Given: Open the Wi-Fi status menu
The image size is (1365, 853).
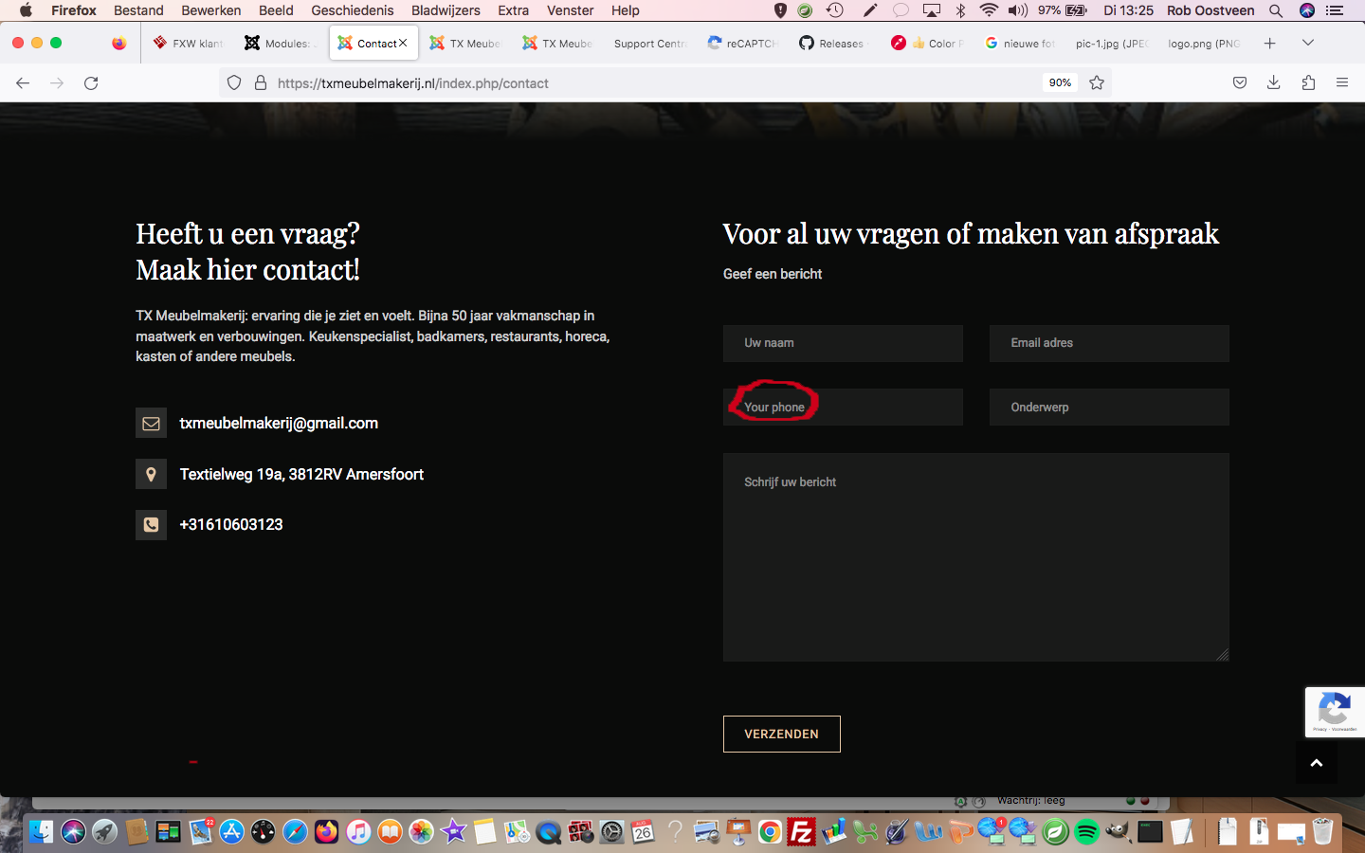Looking at the screenshot, I should tap(989, 10).
